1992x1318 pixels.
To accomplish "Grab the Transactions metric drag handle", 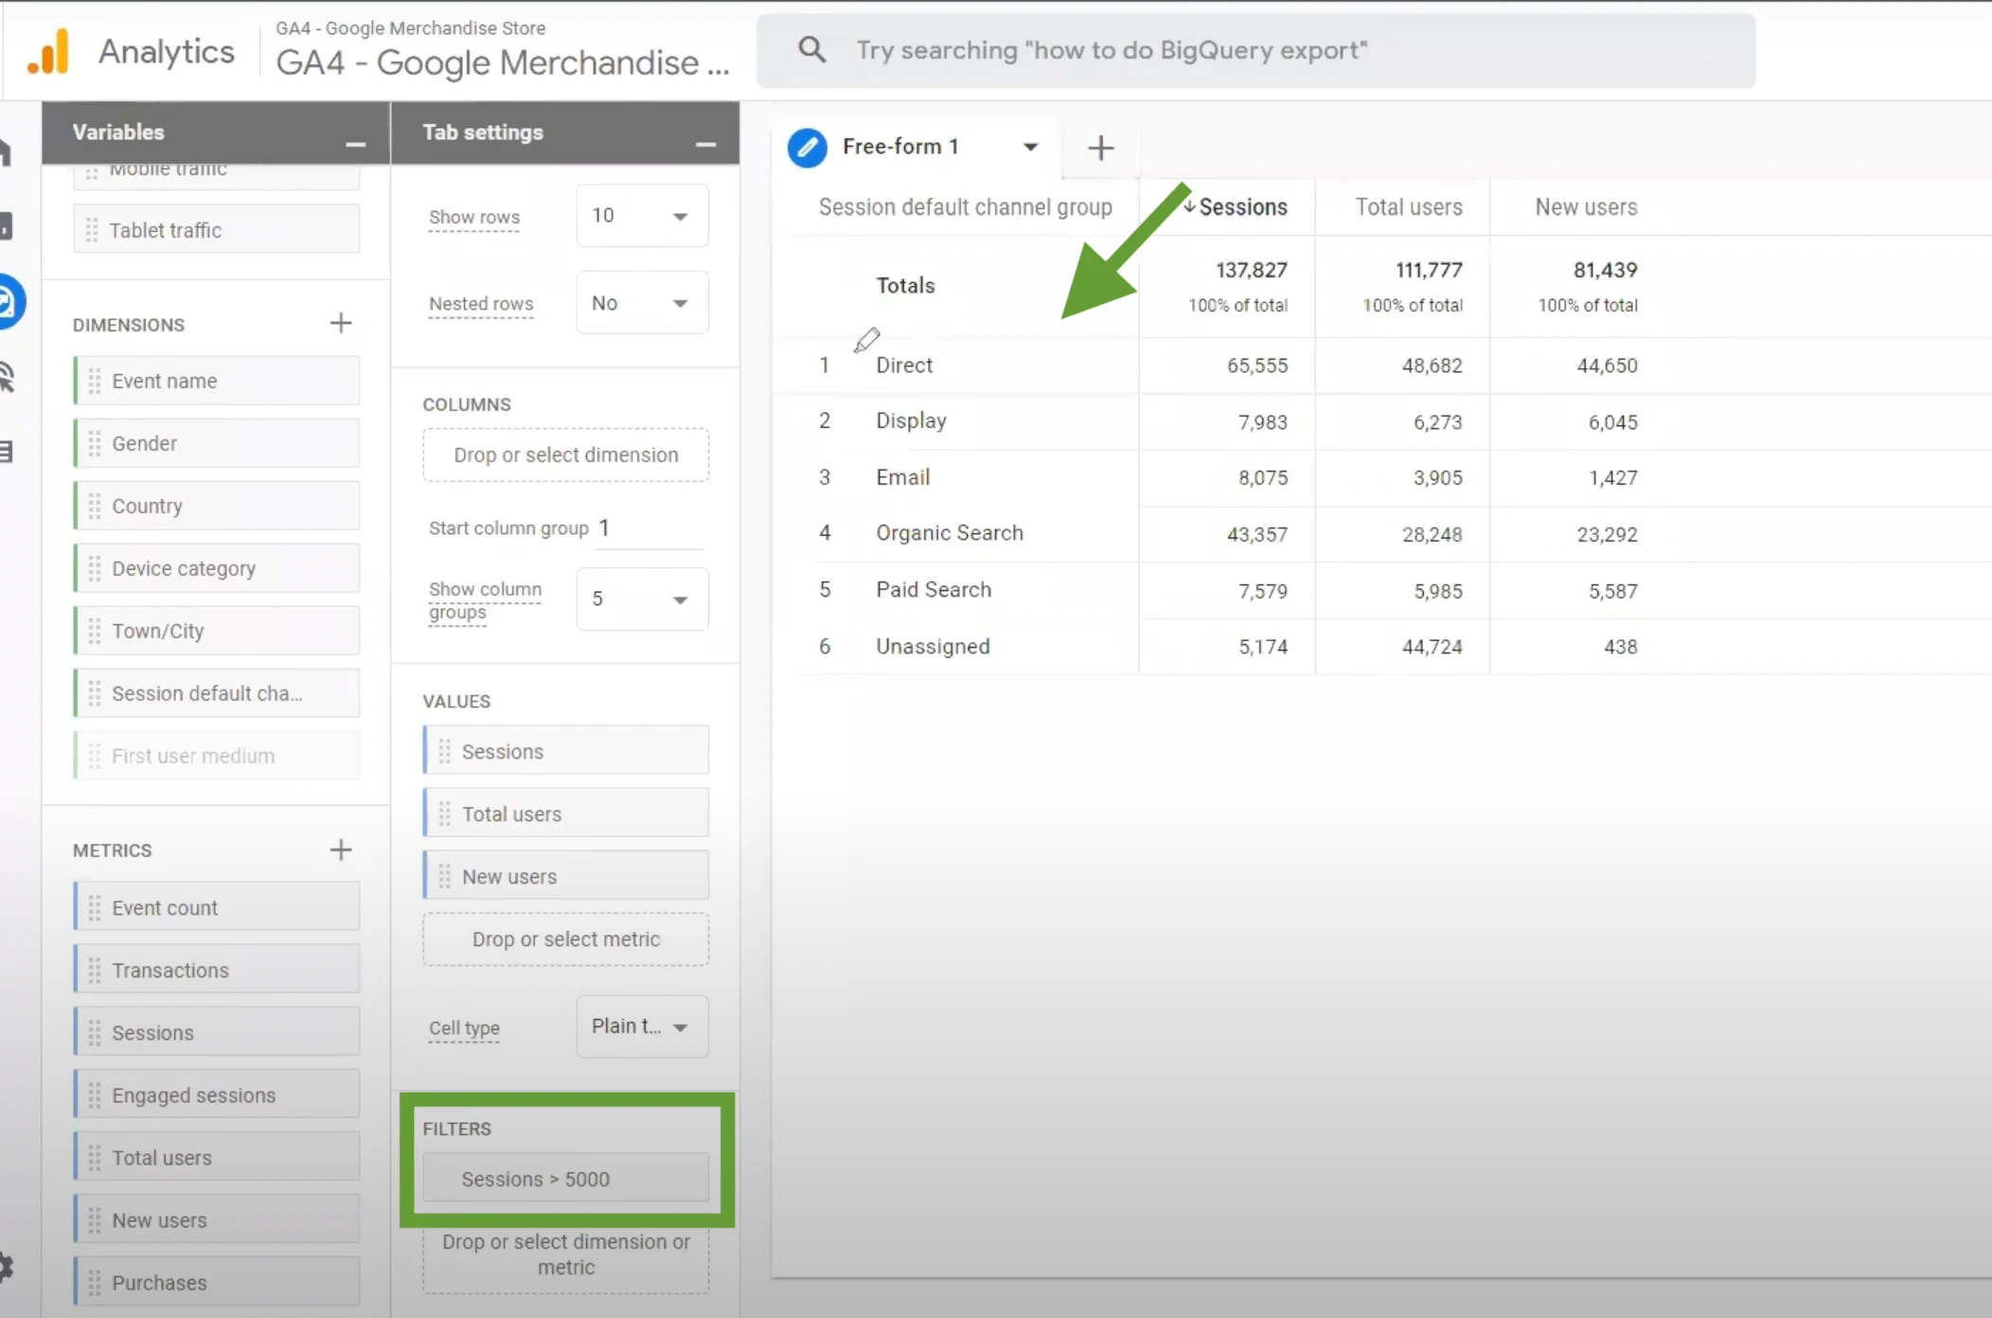I will click(95, 970).
